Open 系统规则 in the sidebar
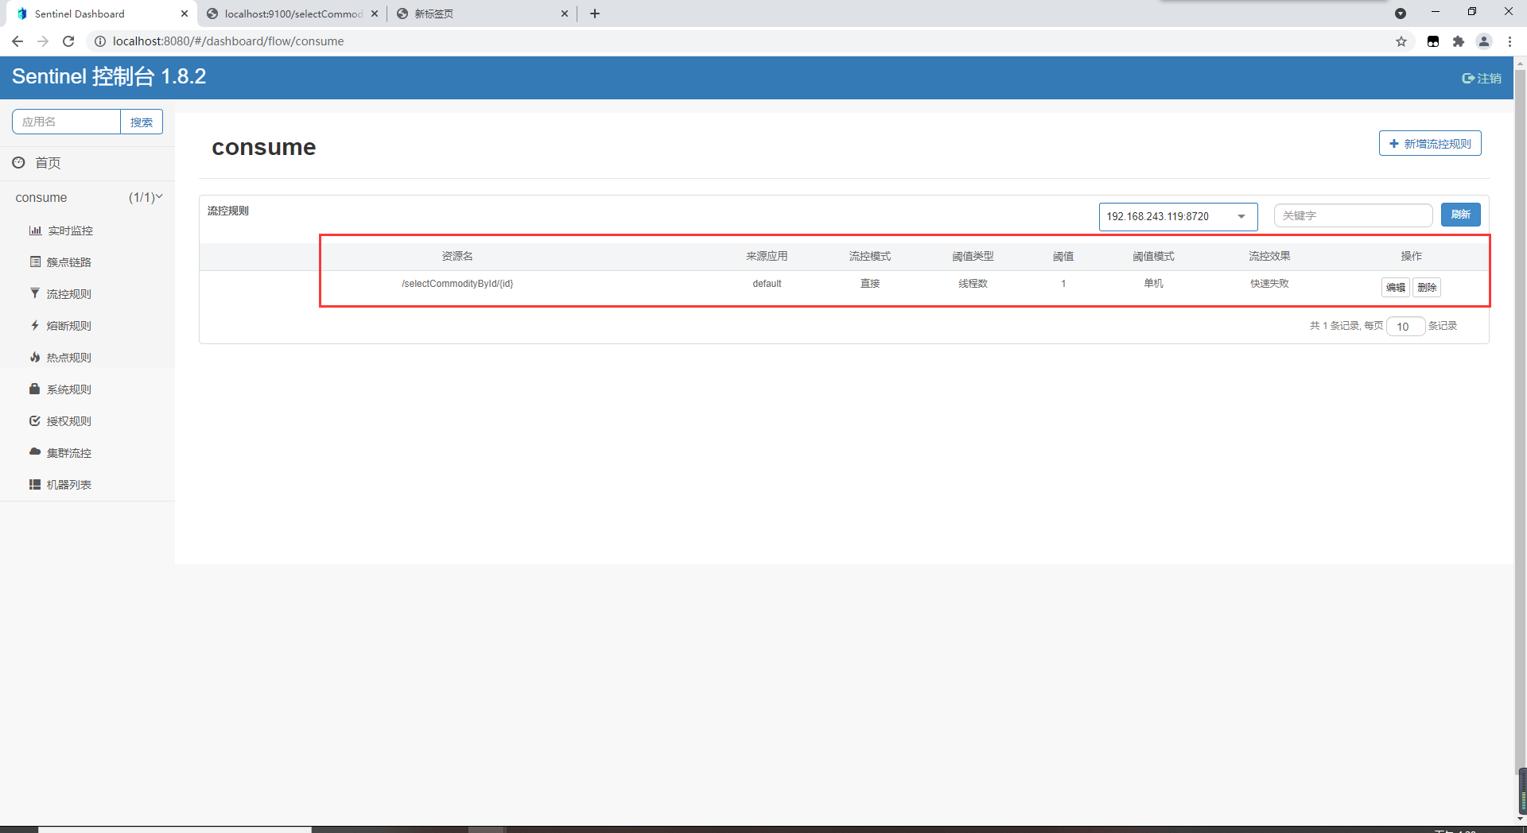 tap(68, 389)
